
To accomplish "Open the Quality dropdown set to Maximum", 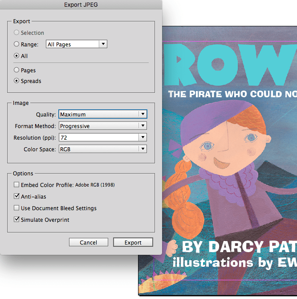I will tap(103, 114).
